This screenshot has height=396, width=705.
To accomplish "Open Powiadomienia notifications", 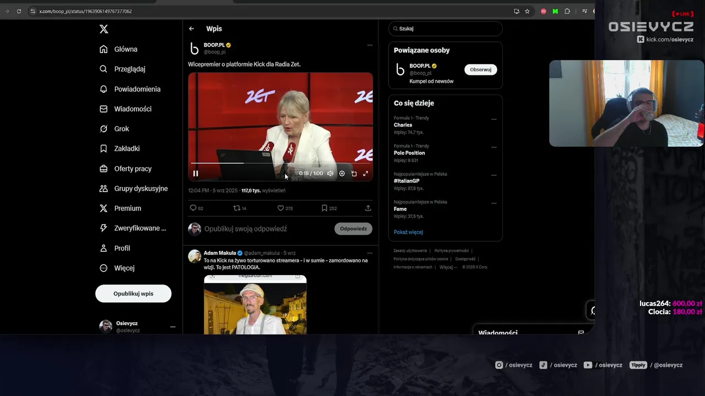I will pos(130,89).
